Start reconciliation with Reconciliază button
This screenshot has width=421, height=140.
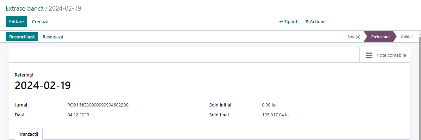click(x=22, y=37)
